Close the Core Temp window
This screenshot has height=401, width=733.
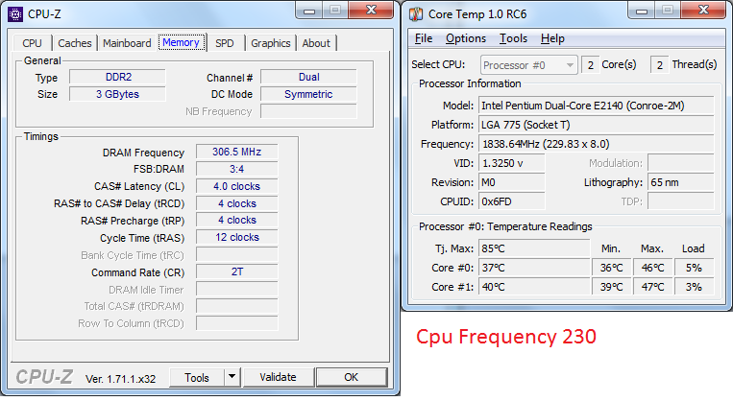(x=703, y=10)
